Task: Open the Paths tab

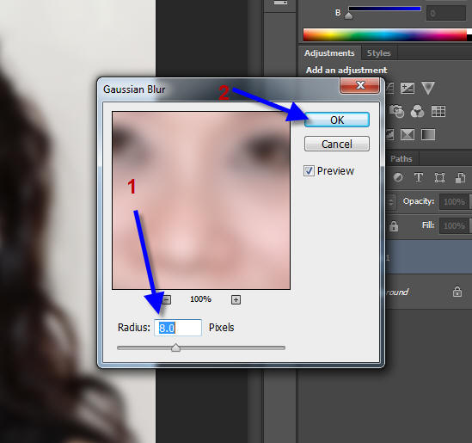Action: coord(401,159)
